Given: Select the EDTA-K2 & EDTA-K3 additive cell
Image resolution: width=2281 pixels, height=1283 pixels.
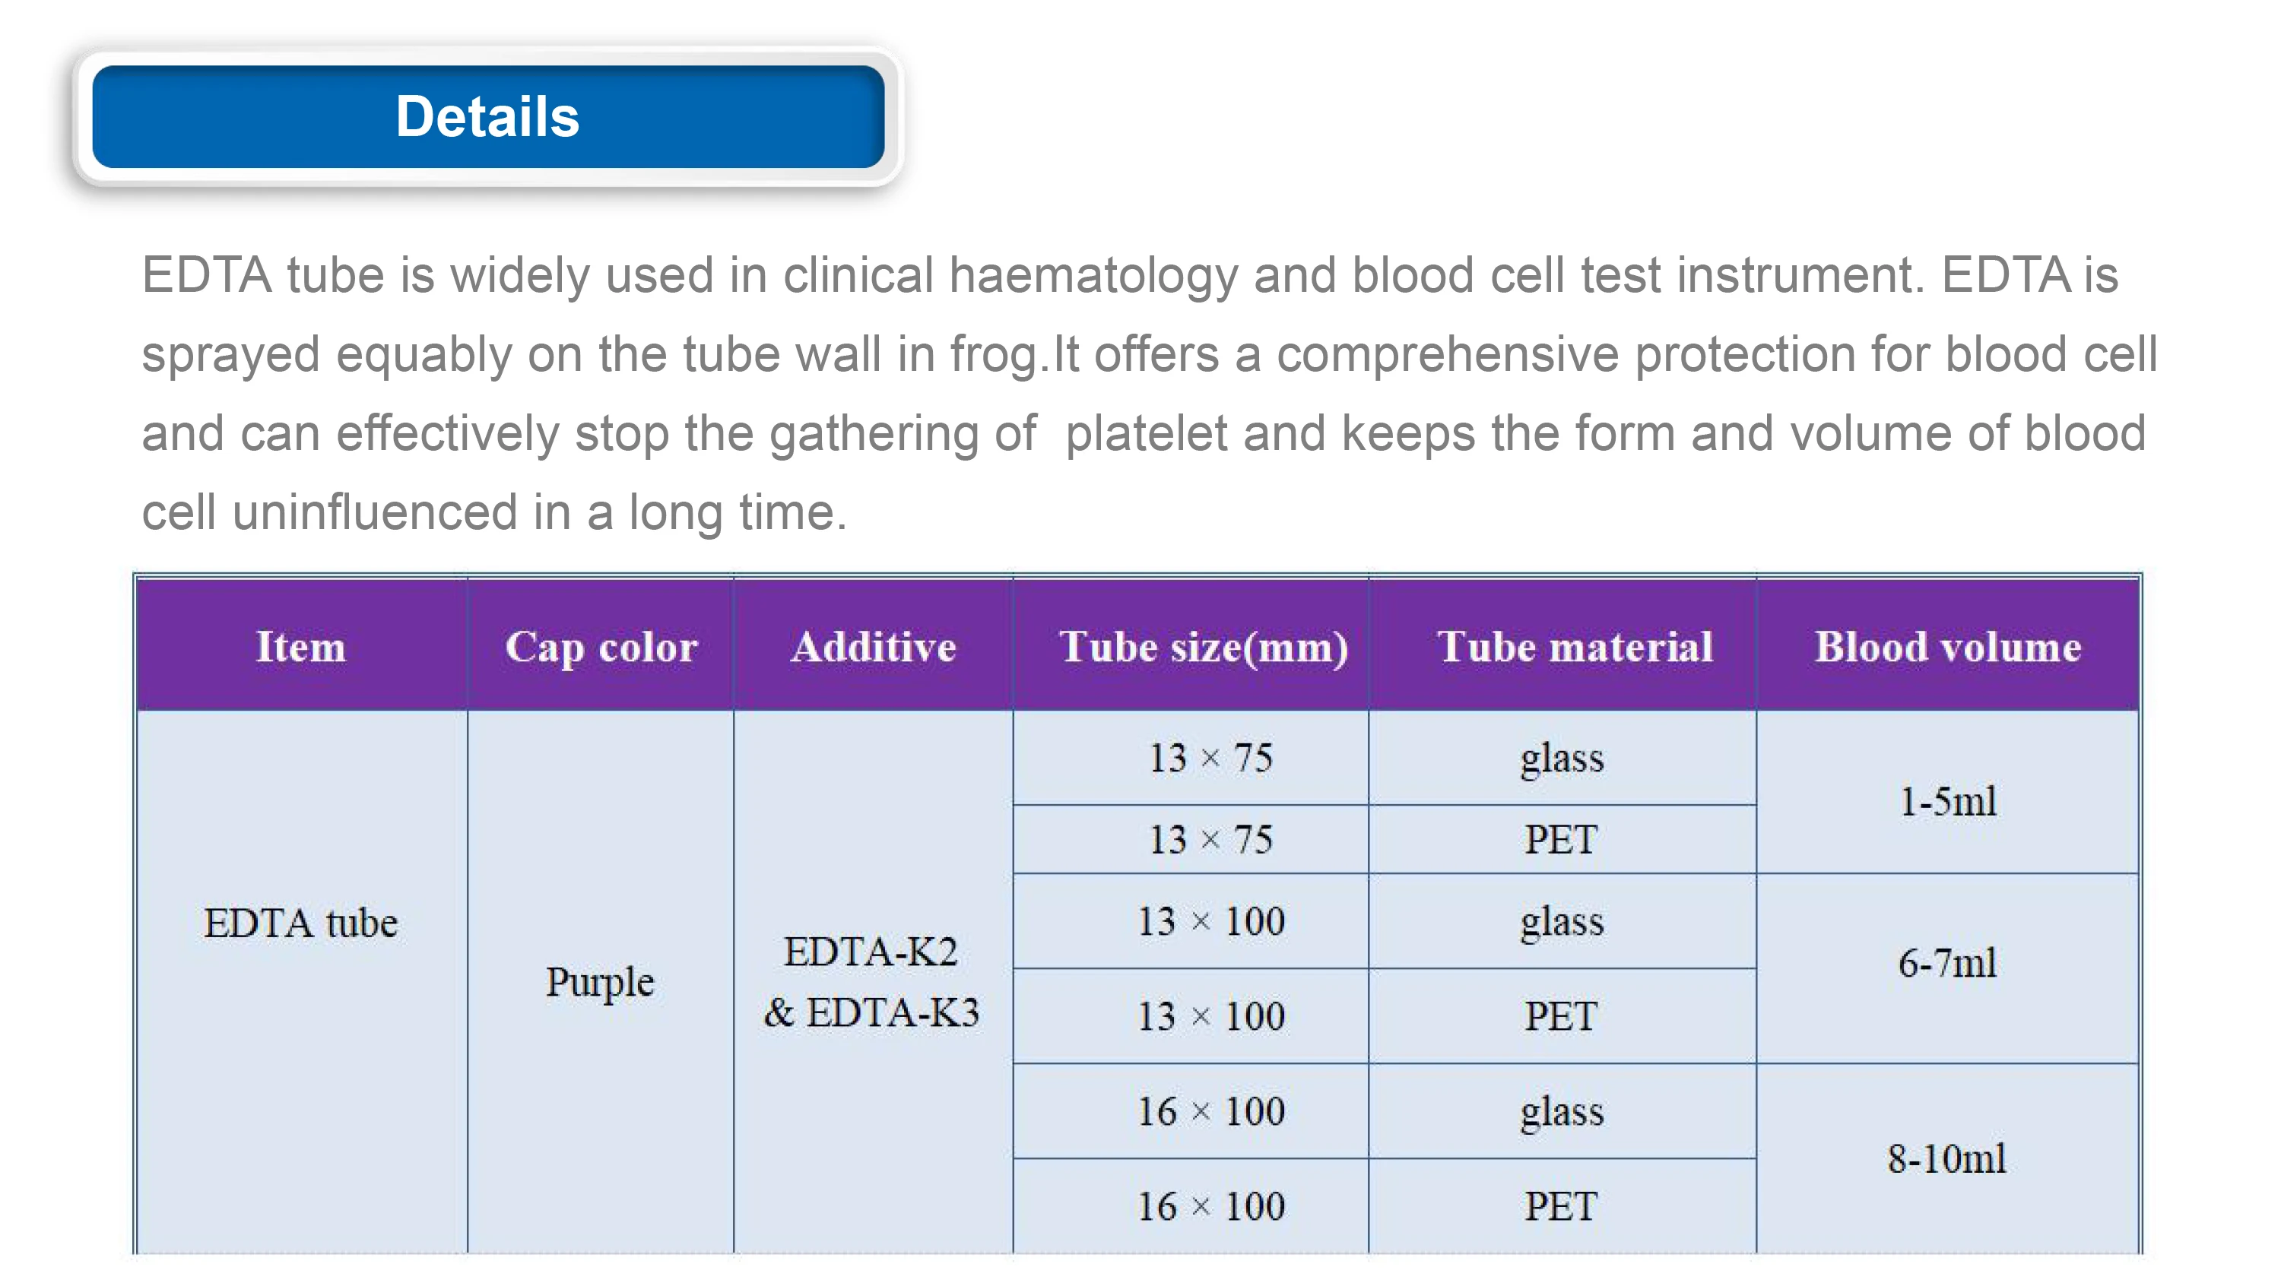Looking at the screenshot, I should 872,981.
